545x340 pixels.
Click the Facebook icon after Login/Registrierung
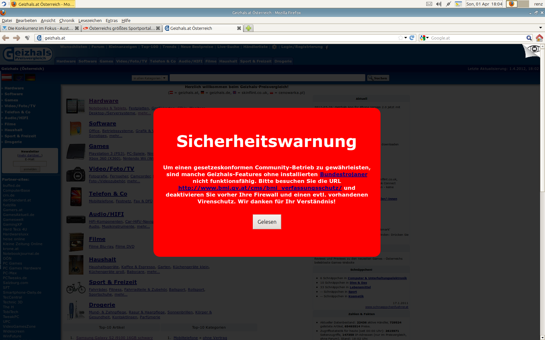(x=327, y=47)
